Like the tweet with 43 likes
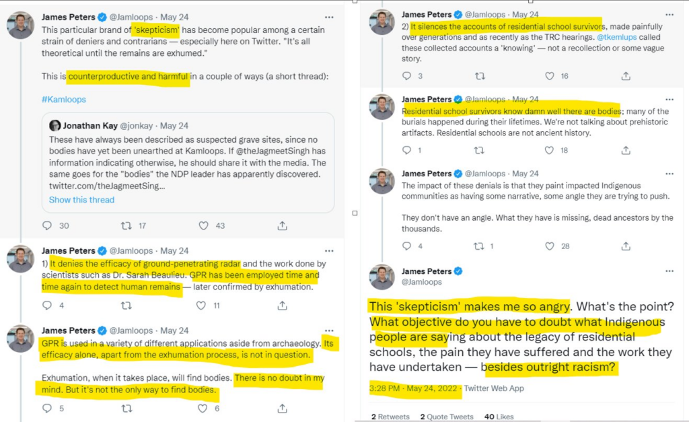 coord(204,226)
